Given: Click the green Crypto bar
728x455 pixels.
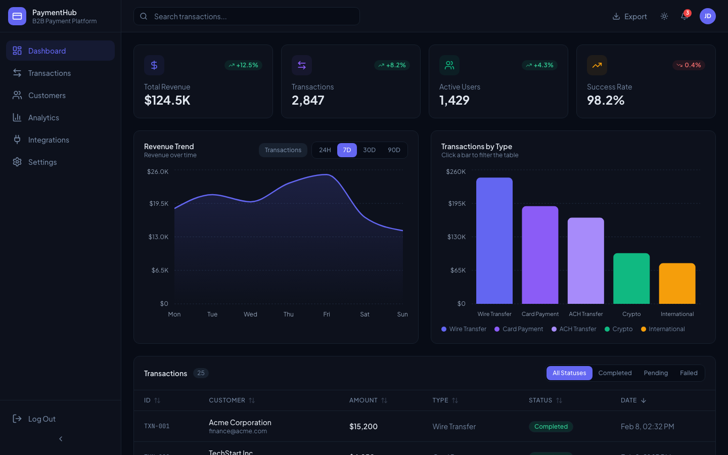Looking at the screenshot, I should (631, 279).
